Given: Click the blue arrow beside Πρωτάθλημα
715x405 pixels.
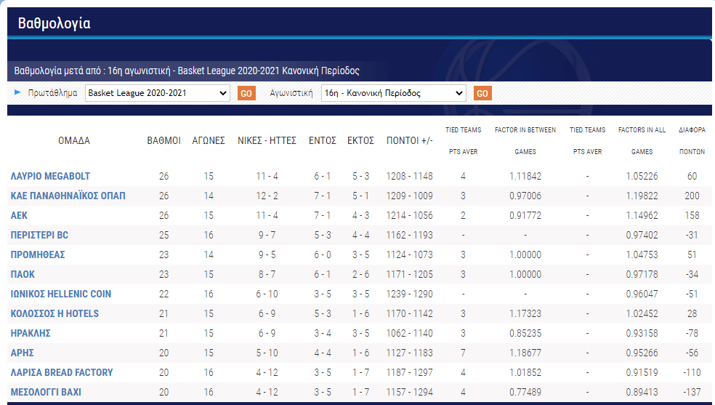Looking at the screenshot, I should (x=18, y=92).
